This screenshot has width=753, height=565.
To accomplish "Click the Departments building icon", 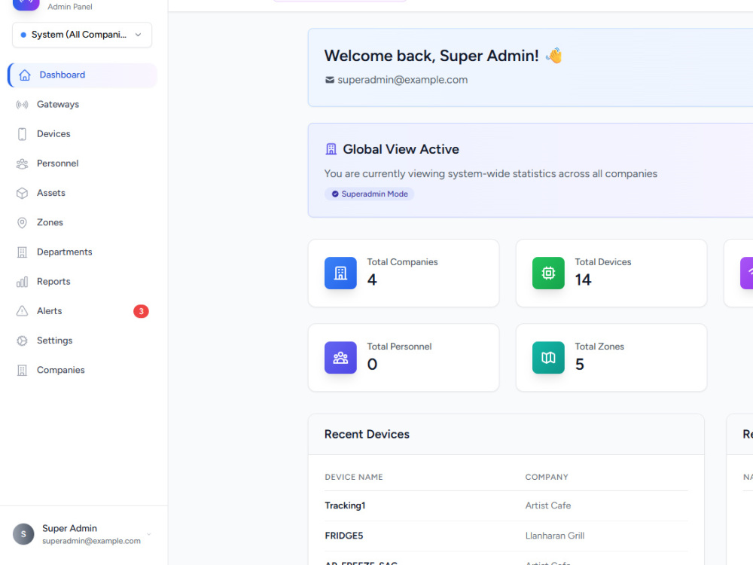I will (22, 252).
